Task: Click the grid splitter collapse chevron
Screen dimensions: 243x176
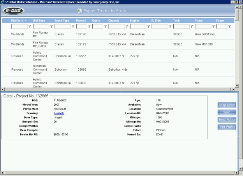Action: pos(120,92)
